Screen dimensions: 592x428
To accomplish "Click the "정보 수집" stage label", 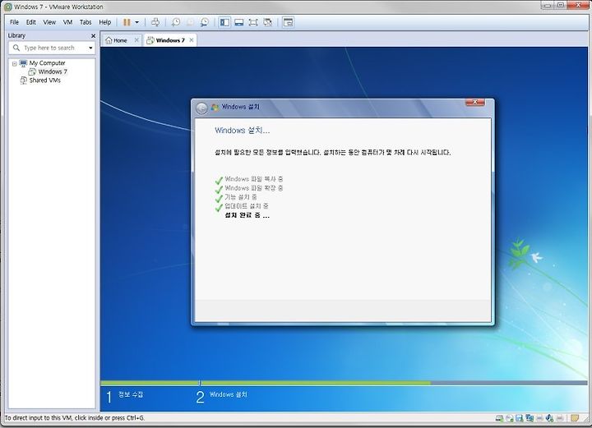I will pyautogui.click(x=131, y=394).
